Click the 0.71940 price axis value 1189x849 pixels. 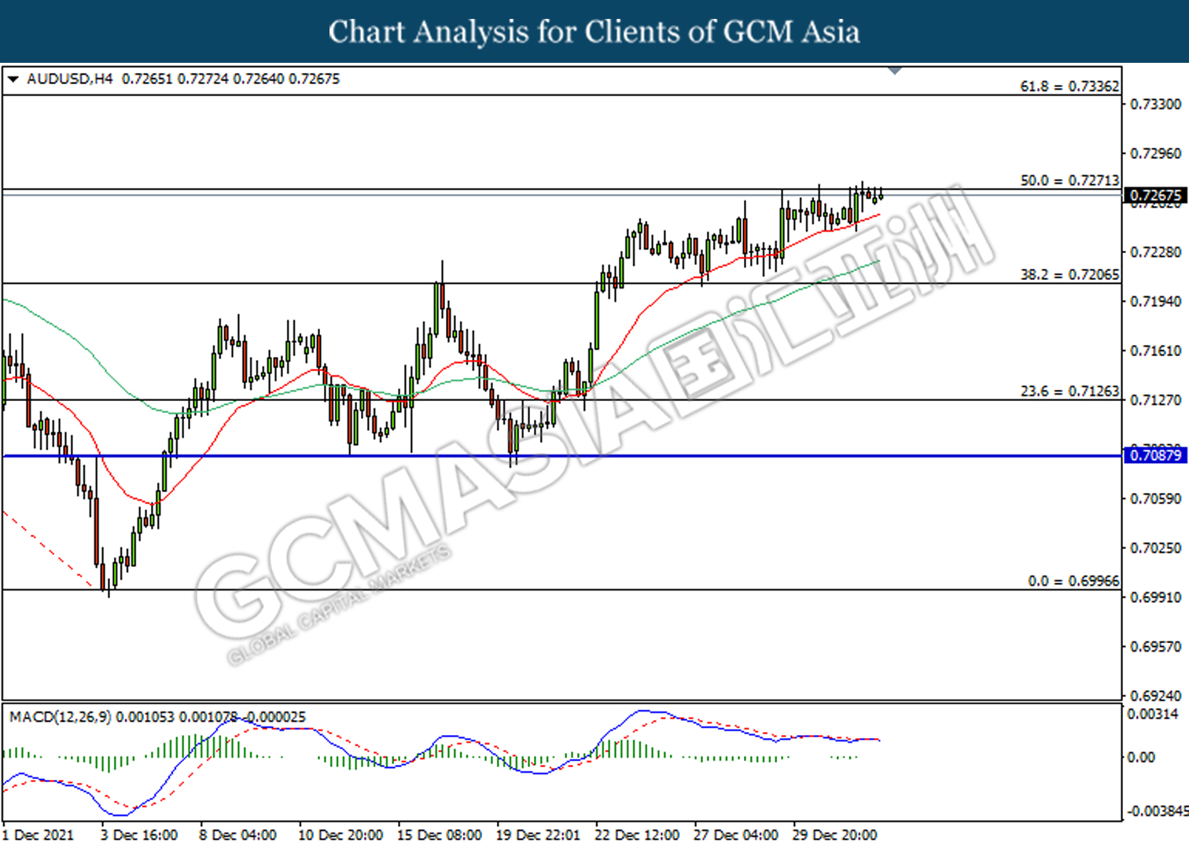coord(1155,302)
